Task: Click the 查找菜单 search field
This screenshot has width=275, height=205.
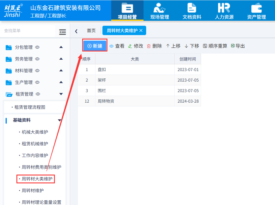Action: pyautogui.click(x=28, y=31)
